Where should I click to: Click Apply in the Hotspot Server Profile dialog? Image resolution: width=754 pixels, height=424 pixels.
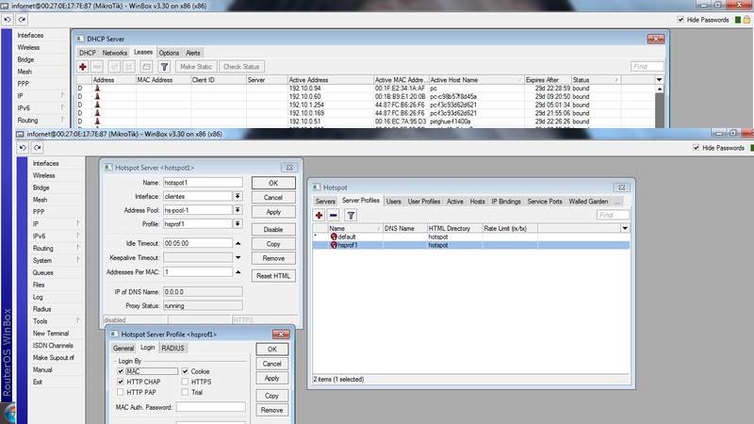[x=271, y=379]
